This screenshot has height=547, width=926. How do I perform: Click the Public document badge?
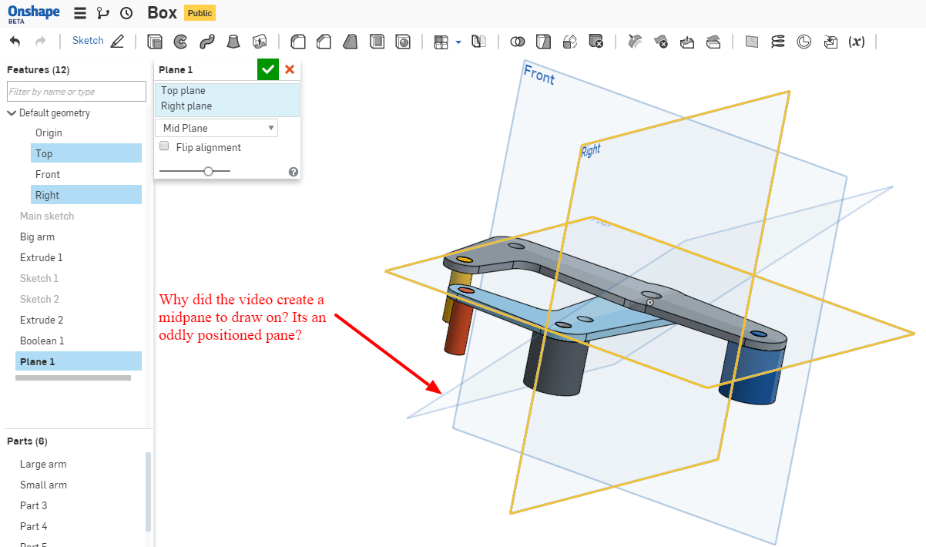(200, 13)
